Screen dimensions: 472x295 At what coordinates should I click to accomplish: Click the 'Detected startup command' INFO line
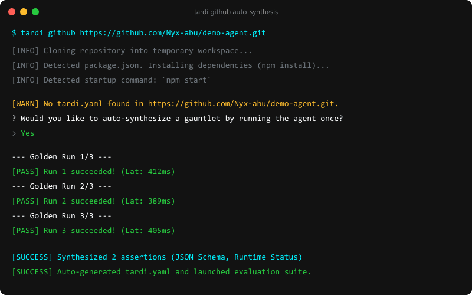click(x=112, y=80)
